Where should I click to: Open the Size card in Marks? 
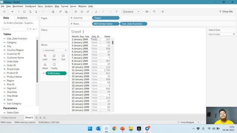[54, 57]
